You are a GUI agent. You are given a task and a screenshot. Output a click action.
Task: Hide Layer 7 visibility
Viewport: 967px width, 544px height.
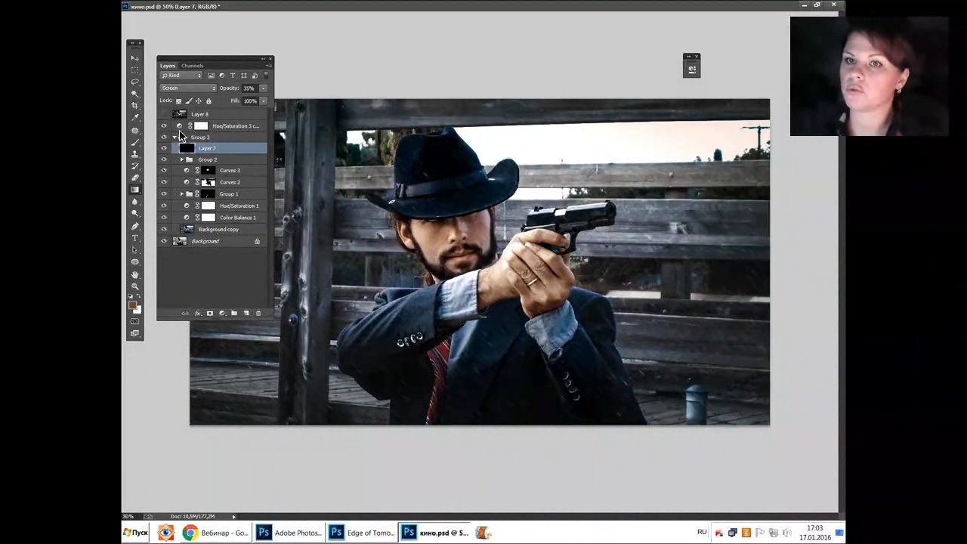pos(164,149)
